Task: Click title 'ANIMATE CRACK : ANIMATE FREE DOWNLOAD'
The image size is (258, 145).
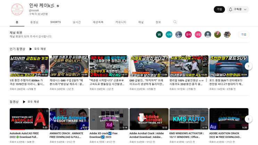Action: 66,135
